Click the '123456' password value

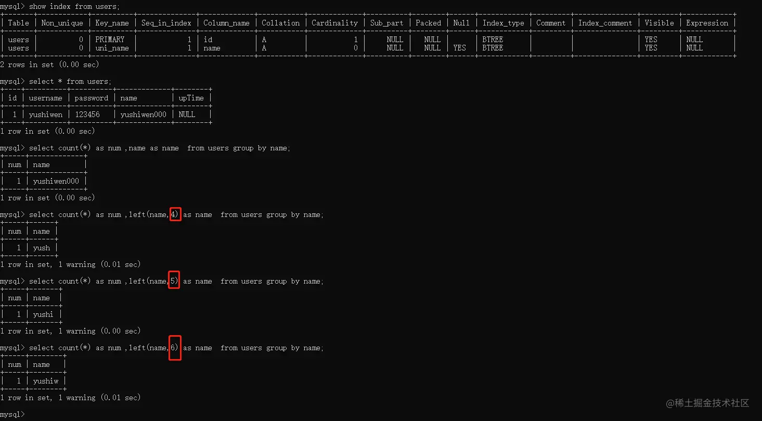coord(87,114)
